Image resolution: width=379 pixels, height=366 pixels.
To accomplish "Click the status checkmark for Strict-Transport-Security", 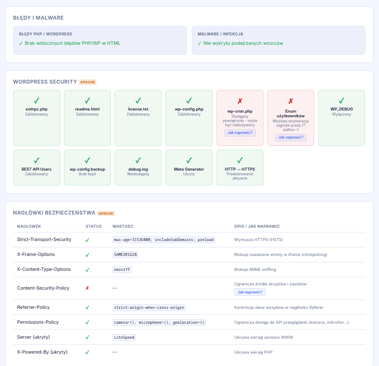I will coord(87,240).
